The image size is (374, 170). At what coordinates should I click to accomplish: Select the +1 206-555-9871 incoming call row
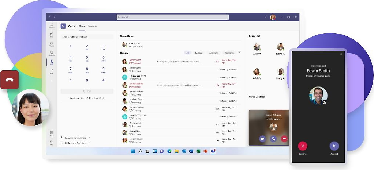(180, 77)
